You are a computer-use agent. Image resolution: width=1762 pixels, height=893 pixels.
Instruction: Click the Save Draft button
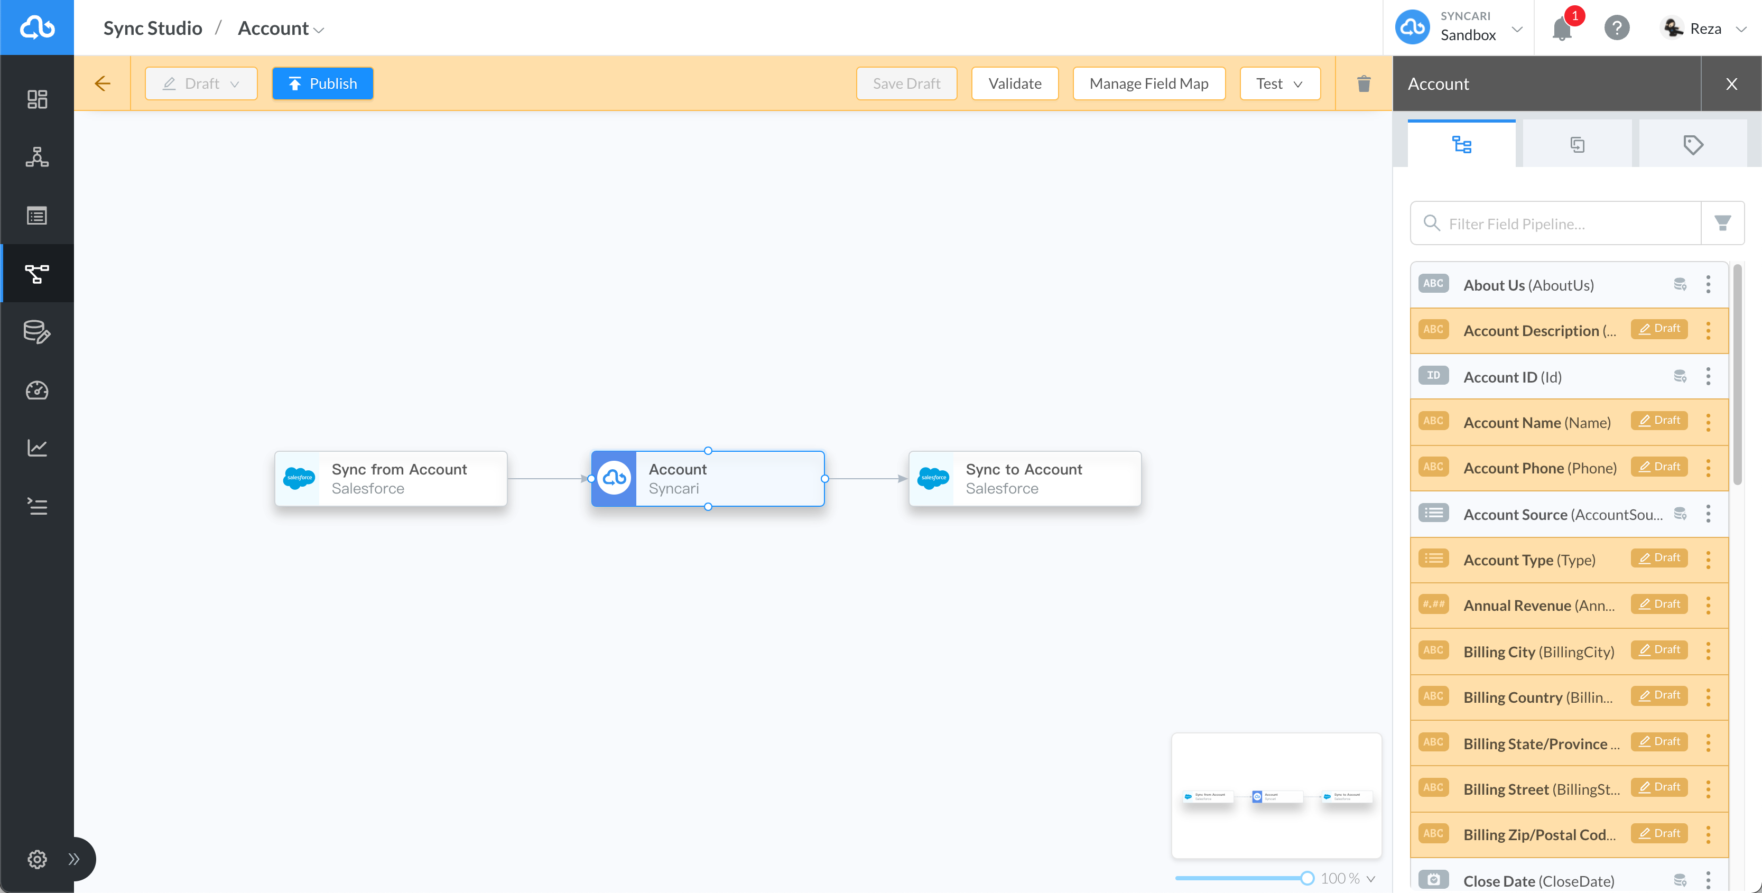tap(906, 83)
